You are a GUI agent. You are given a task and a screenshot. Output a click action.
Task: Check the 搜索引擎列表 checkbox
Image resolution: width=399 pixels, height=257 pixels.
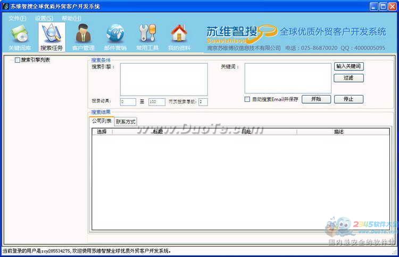[18, 60]
